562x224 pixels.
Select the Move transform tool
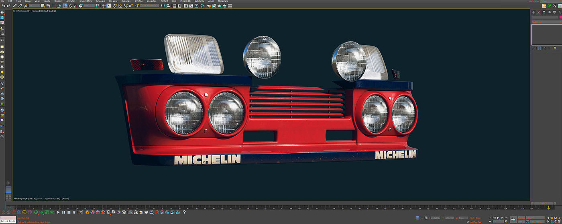click(65, 6)
